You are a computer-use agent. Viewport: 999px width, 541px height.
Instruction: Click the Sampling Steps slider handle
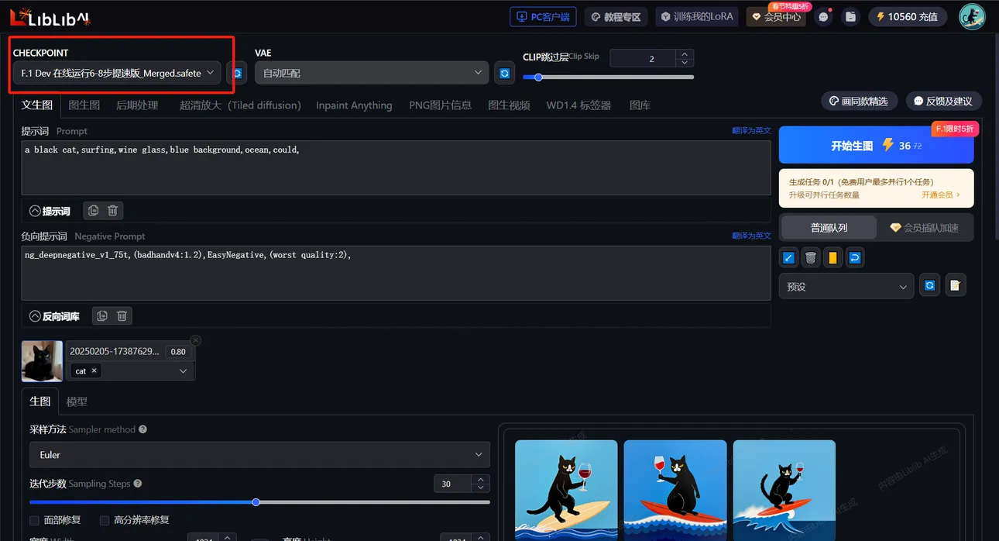tap(256, 502)
